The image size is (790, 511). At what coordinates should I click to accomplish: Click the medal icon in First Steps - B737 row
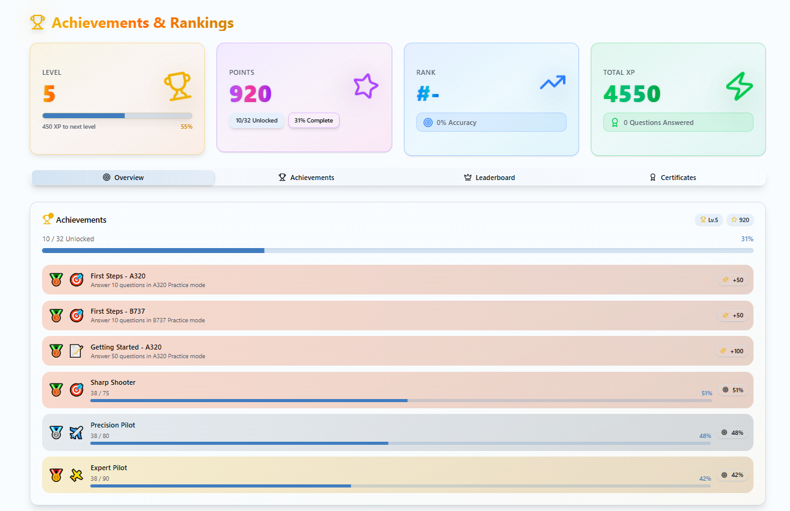56,316
